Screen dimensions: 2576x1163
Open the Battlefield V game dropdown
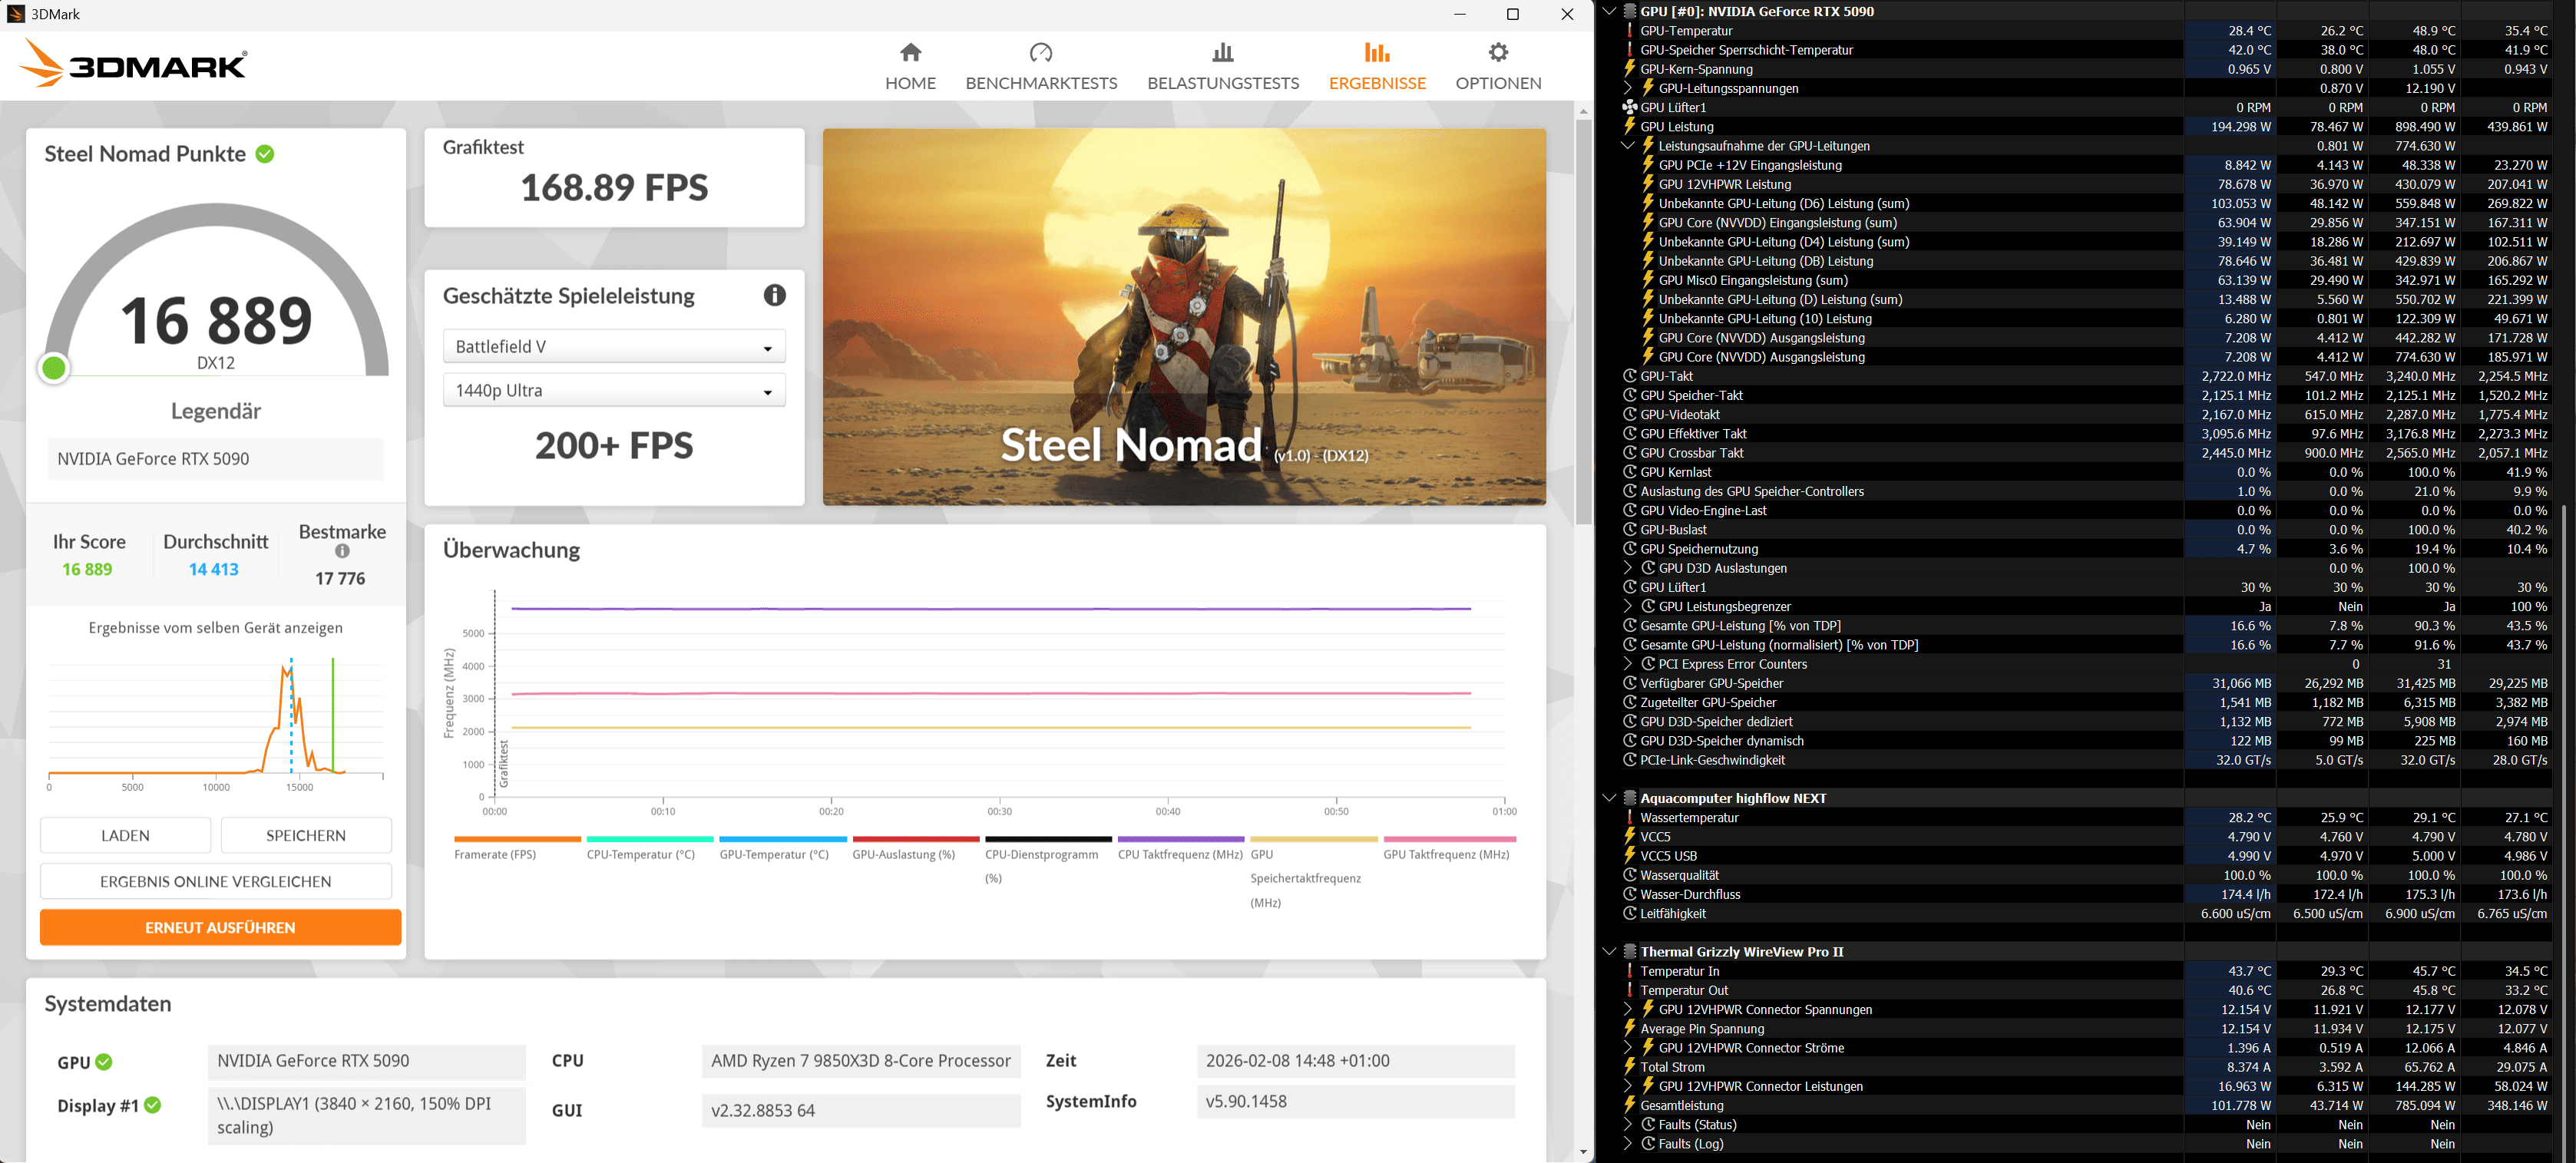(x=614, y=347)
